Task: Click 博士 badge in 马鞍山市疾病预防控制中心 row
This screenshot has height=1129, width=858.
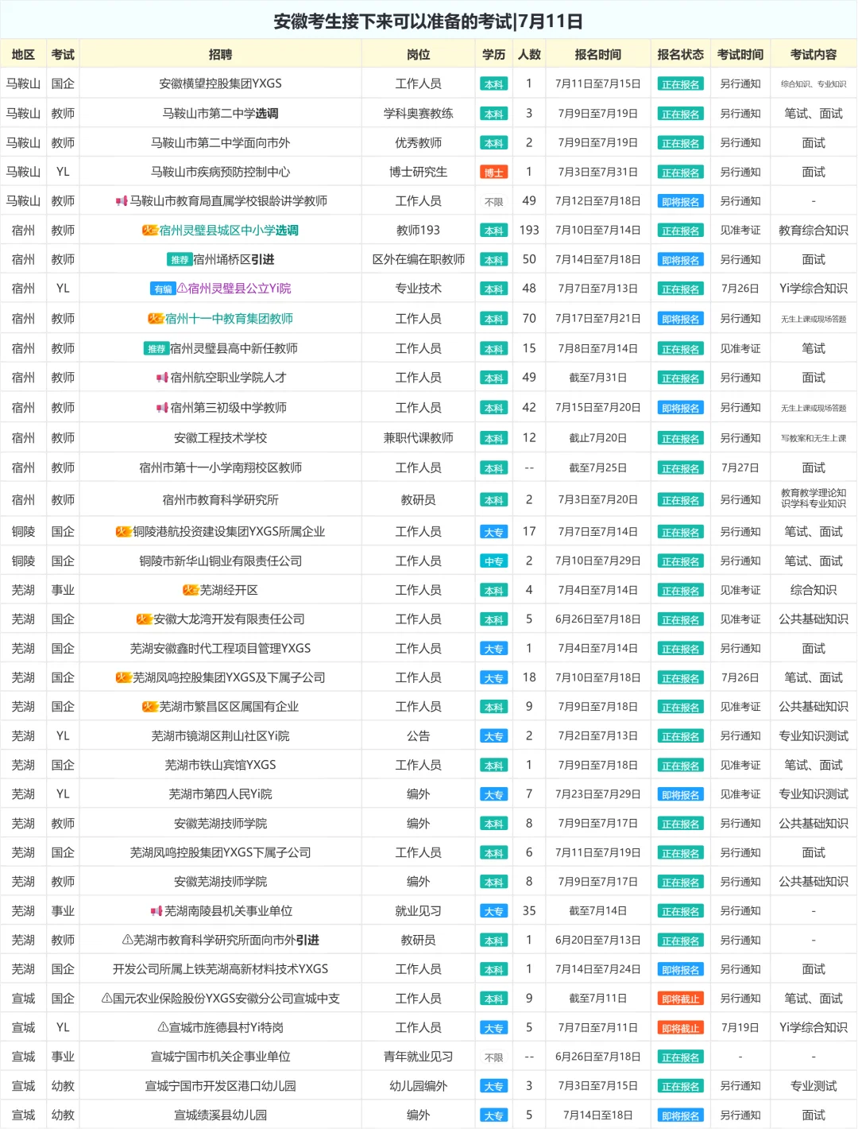Action: point(494,173)
